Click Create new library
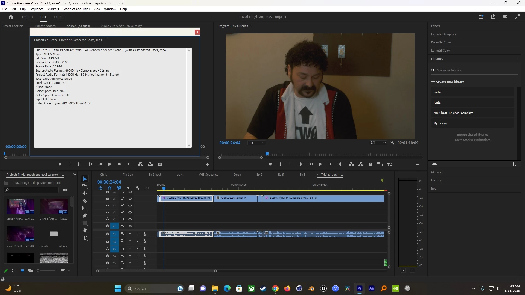This screenshot has height=295, width=525. point(448,82)
